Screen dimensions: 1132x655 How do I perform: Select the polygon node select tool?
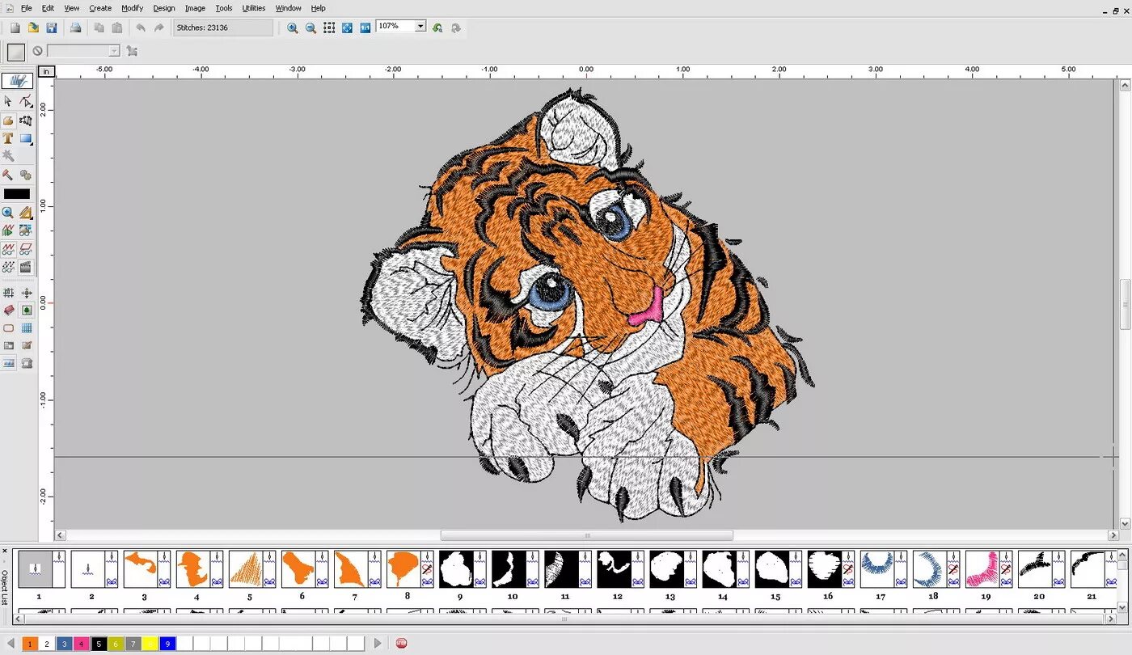click(26, 120)
